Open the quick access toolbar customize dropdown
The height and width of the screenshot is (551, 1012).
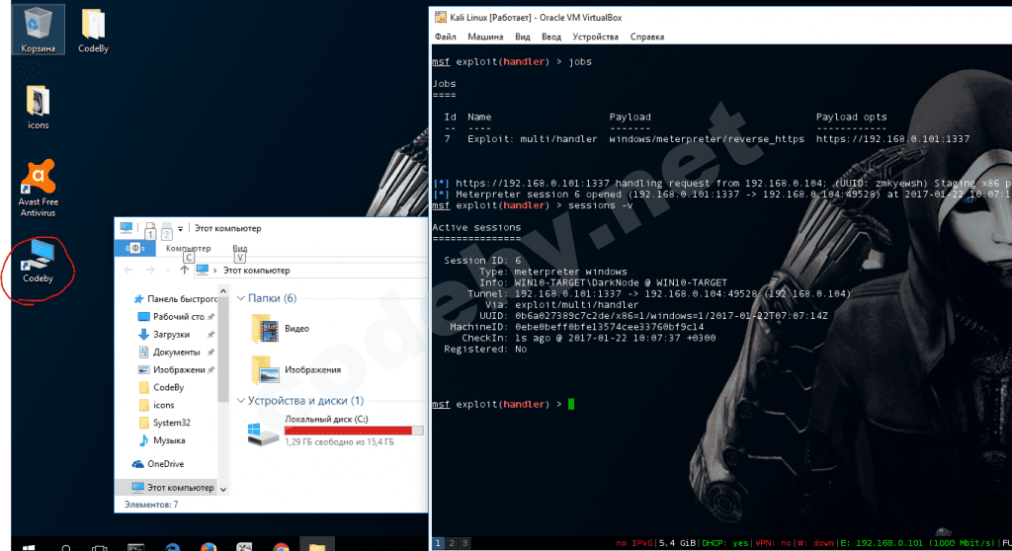pyautogui.click(x=180, y=228)
